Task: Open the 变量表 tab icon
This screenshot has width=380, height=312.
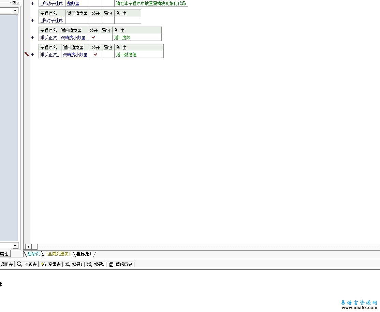Action: [50, 264]
